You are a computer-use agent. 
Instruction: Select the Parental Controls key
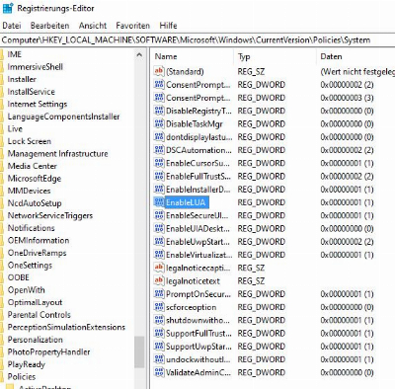point(39,315)
